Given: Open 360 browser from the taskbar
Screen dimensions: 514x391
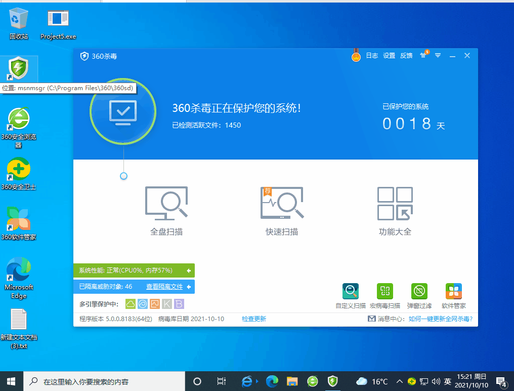Looking at the screenshot, I should (x=313, y=381).
